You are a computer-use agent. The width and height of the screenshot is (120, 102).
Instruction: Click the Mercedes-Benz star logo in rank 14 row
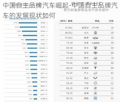coord(95,93)
